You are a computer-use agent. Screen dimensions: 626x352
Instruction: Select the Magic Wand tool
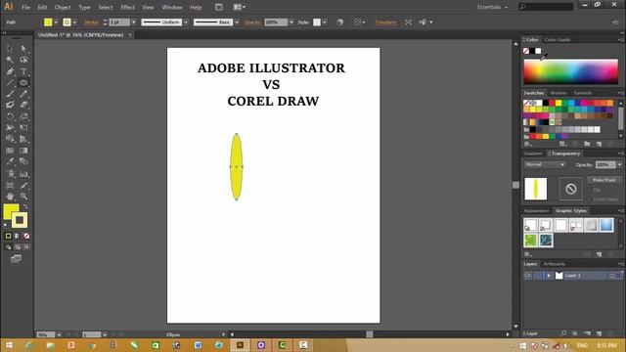[10, 60]
